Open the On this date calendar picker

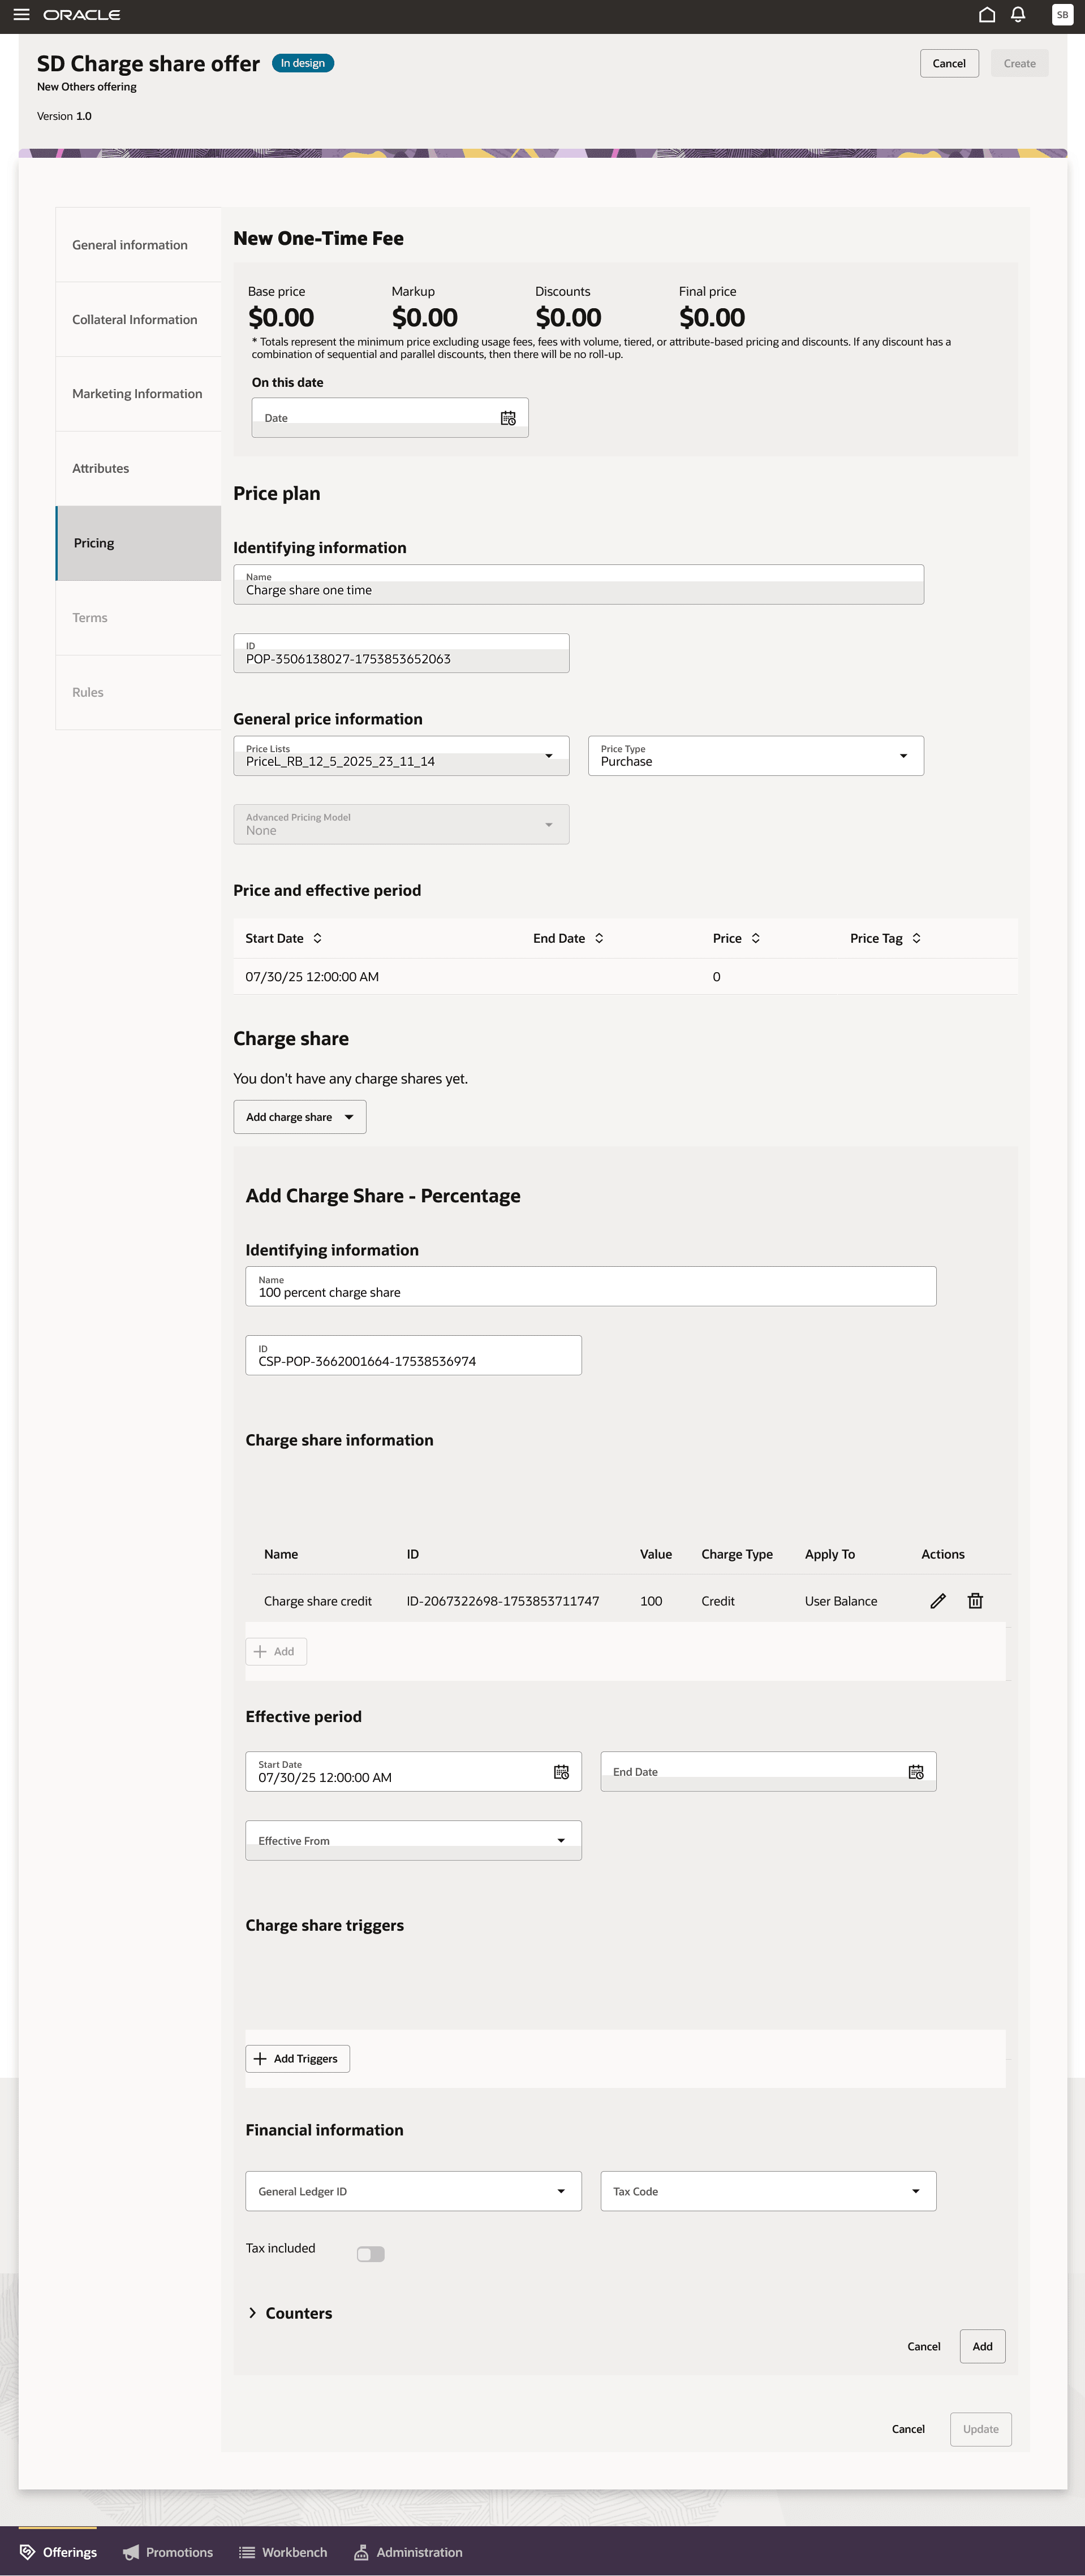click(x=508, y=418)
